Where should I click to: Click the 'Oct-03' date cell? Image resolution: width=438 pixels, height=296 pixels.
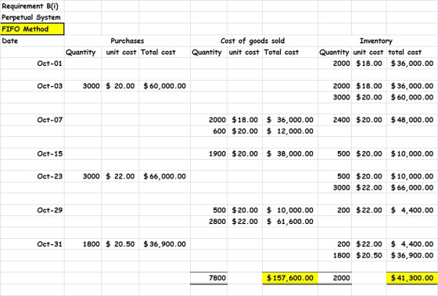(32, 86)
